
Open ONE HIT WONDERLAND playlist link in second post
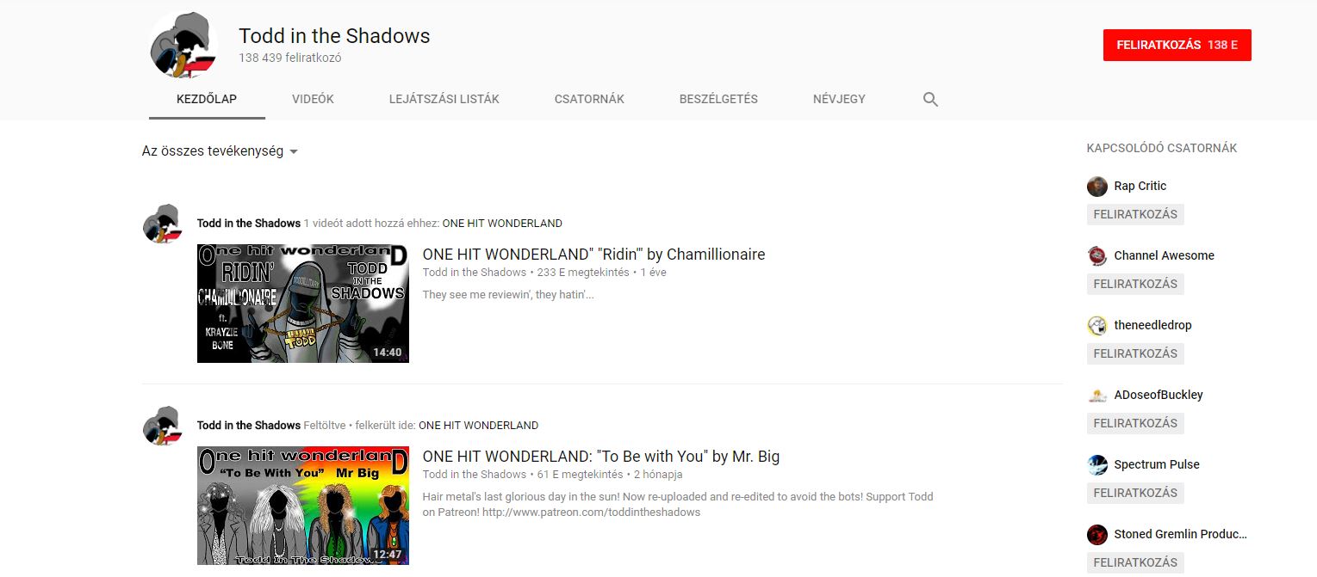478,426
